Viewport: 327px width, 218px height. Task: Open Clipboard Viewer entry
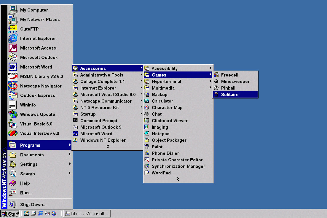pyautogui.click(x=178, y=121)
